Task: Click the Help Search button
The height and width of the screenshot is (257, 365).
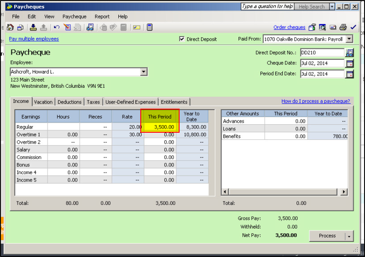Action: [x=312, y=7]
